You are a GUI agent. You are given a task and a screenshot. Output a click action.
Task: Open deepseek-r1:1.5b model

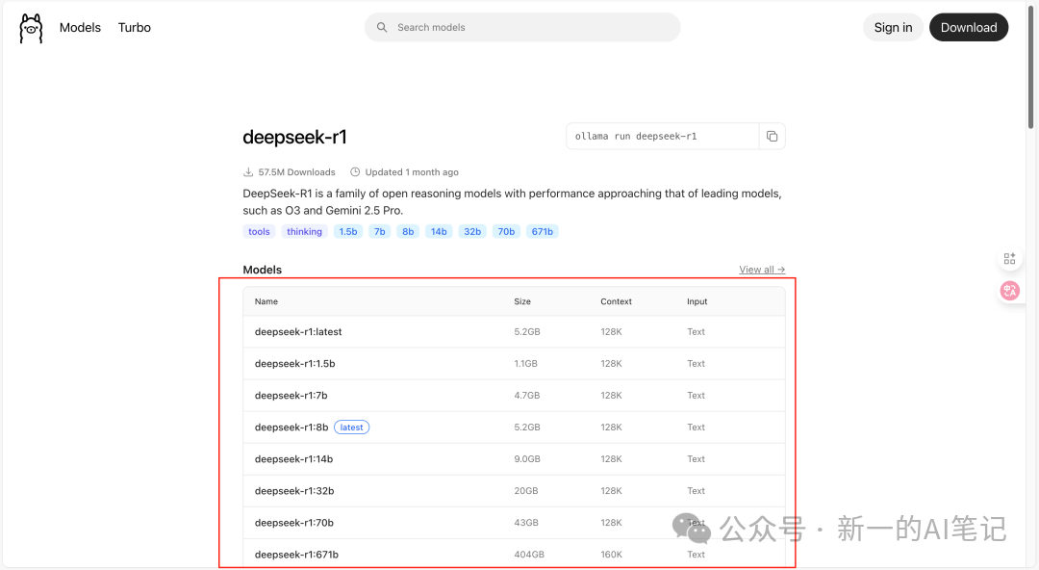click(x=295, y=364)
